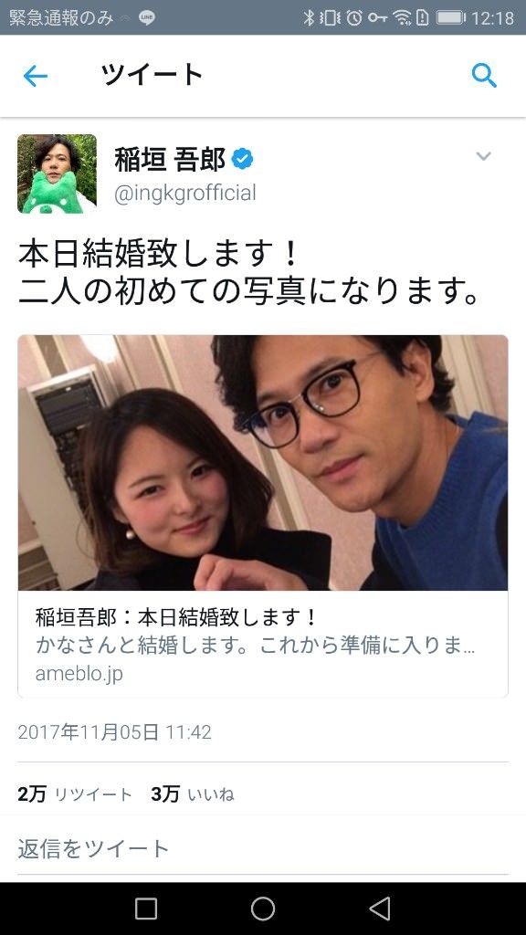The height and width of the screenshot is (935, 526).
Task: Open search with the magnifier icon
Action: [x=484, y=76]
